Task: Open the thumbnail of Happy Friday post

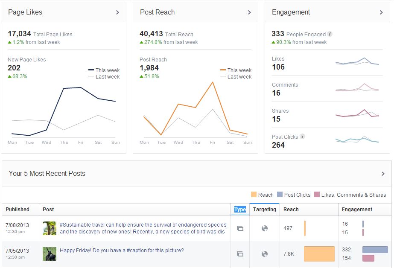Action: point(50,253)
